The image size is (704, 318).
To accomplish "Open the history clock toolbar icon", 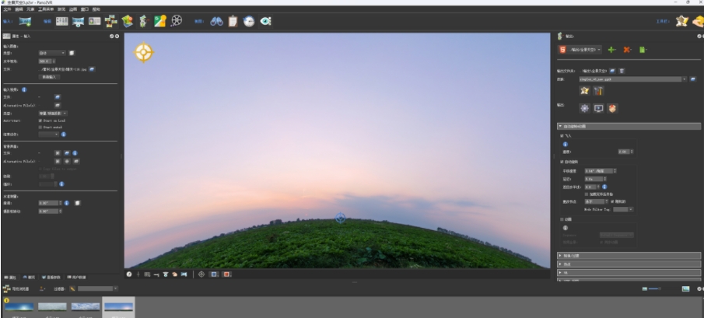I will pos(249,21).
